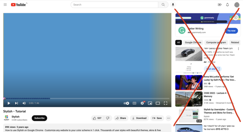
Task: Switch to theater mode
Action: [x=158, y=103]
